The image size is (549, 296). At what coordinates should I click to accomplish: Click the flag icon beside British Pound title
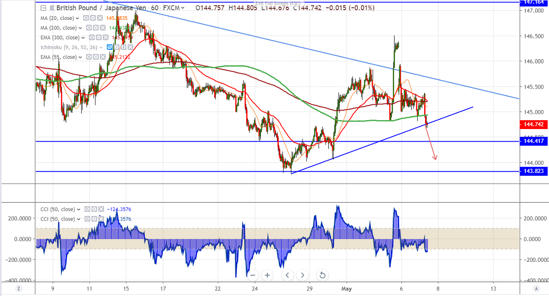pyautogui.click(x=52, y=8)
